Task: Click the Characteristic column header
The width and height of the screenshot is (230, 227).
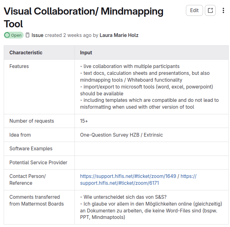Action: coord(26,52)
